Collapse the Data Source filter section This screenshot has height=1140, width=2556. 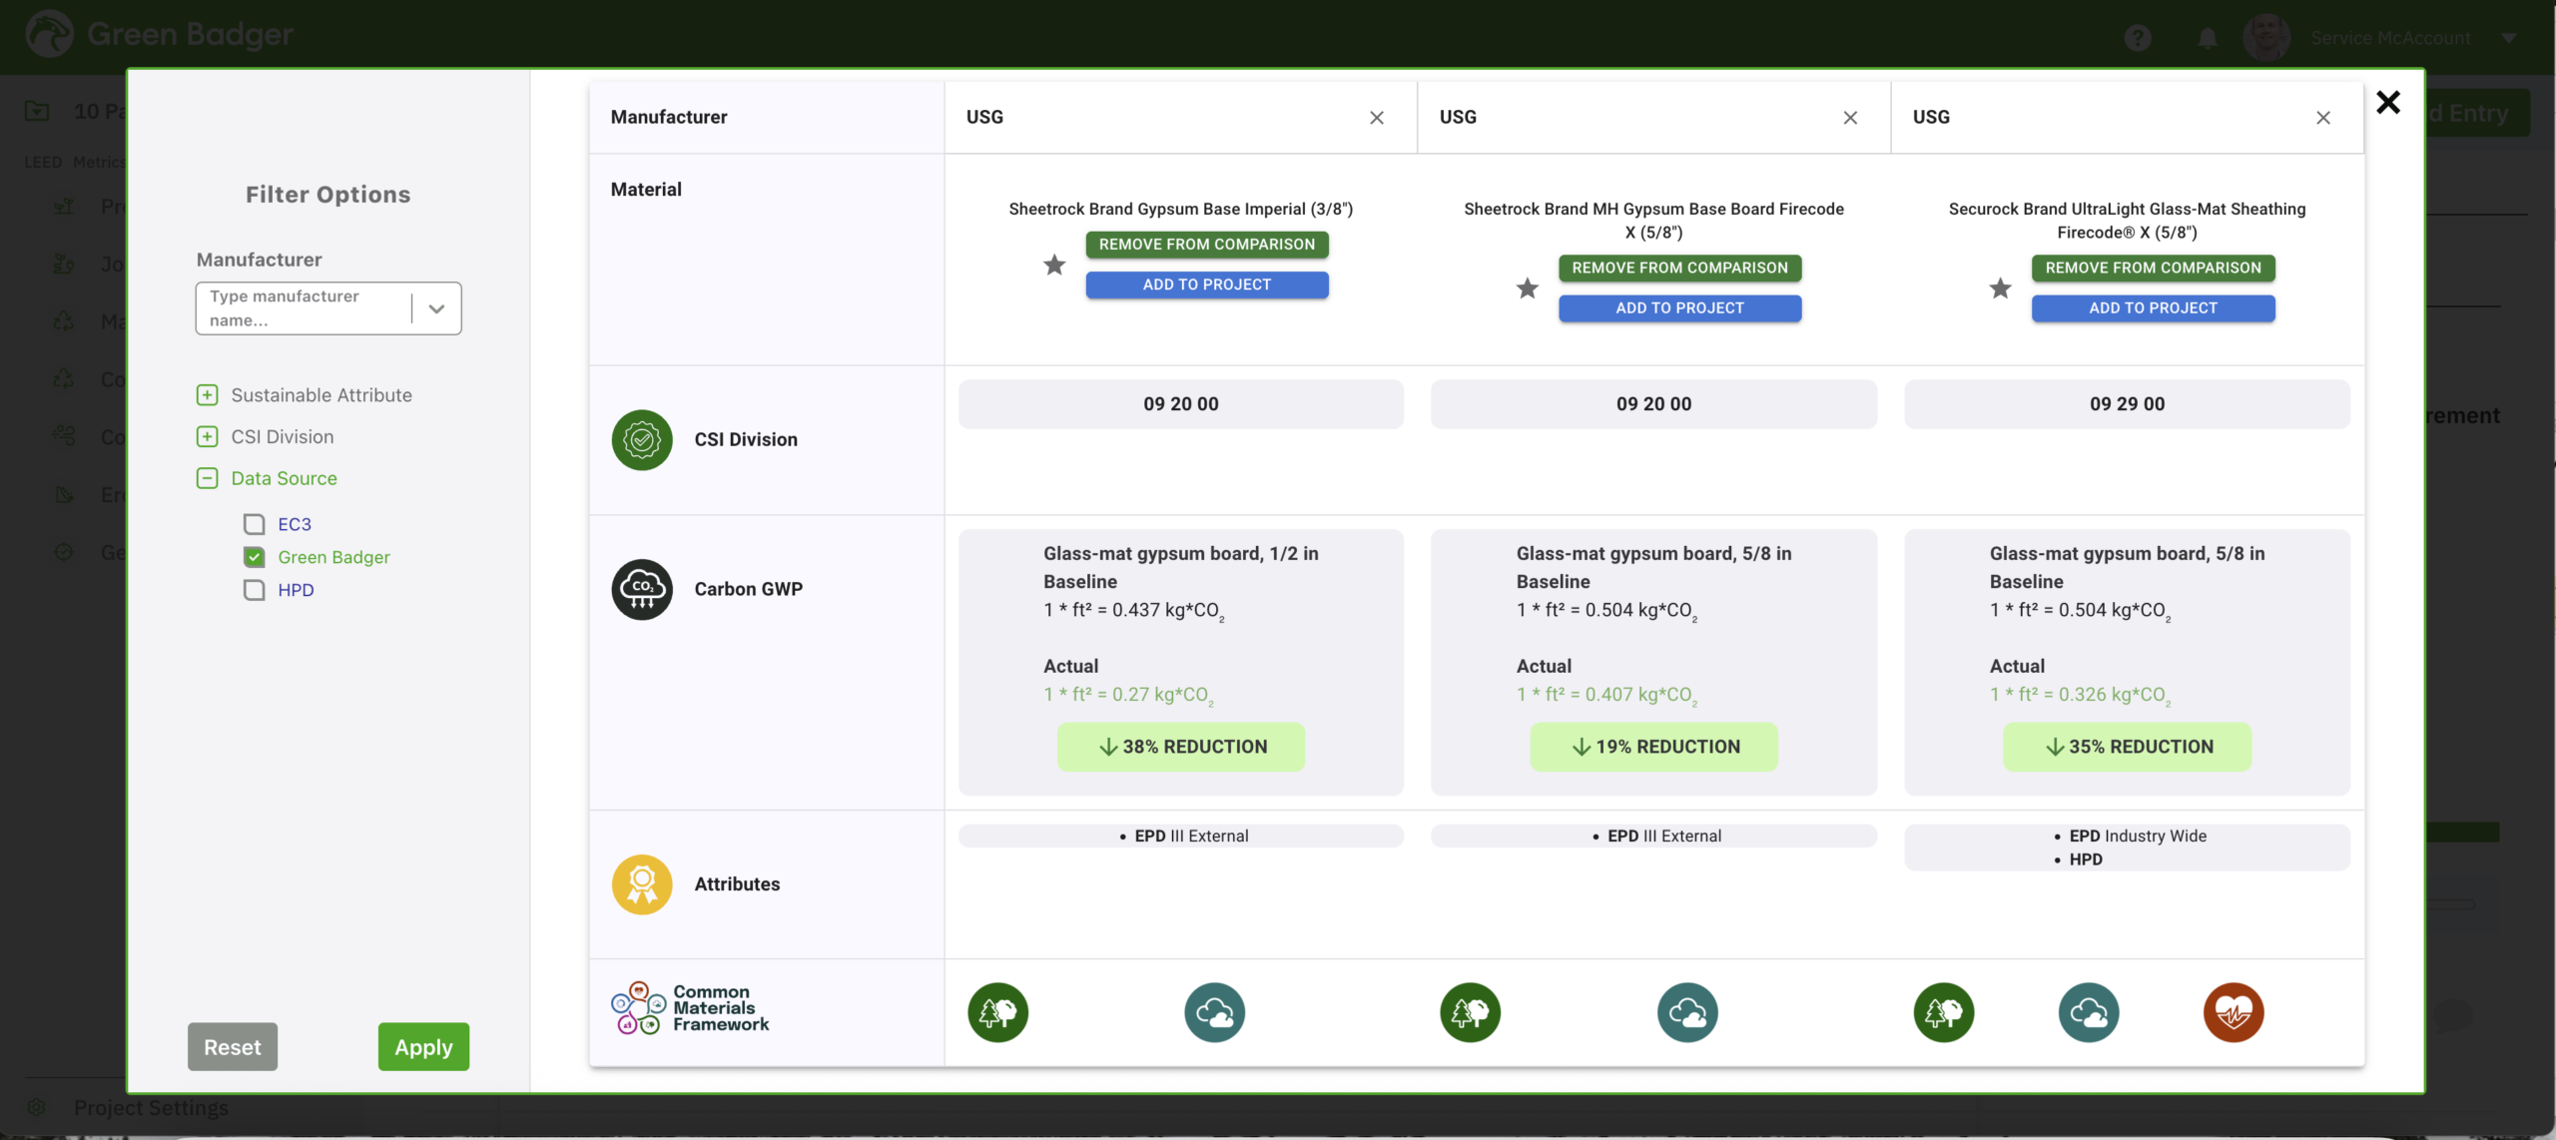tap(207, 478)
